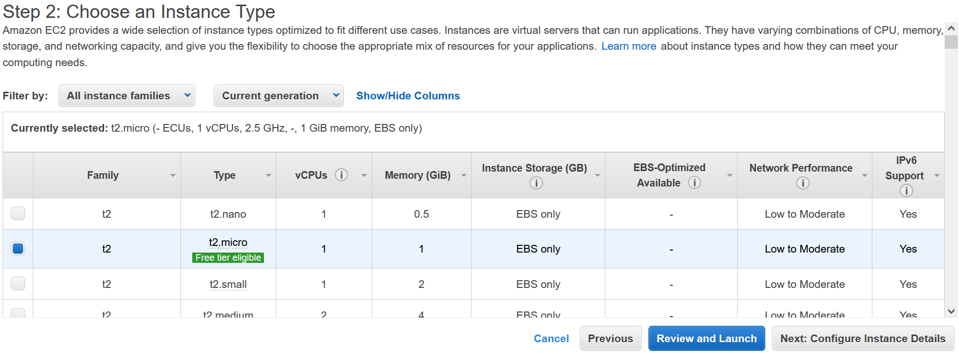Click Currently selected t2.micro summary text

pyautogui.click(x=216, y=128)
